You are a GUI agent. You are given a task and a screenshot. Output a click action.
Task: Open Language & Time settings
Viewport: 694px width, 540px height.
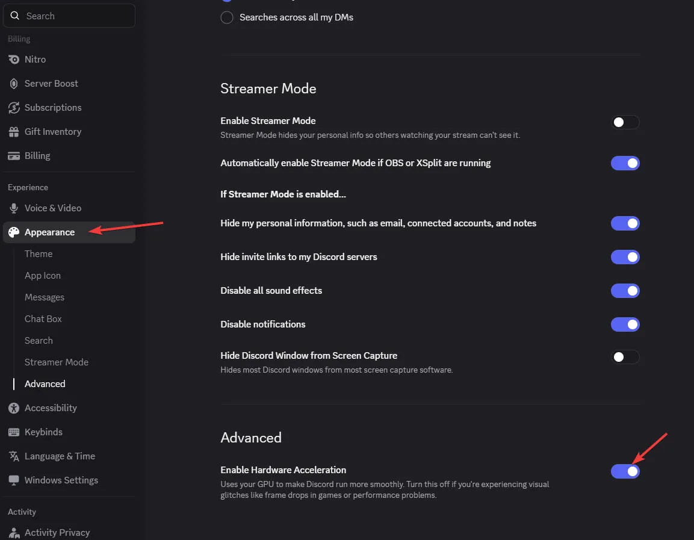tap(69, 456)
